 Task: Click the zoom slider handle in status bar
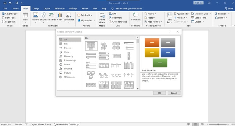[218, 124]
